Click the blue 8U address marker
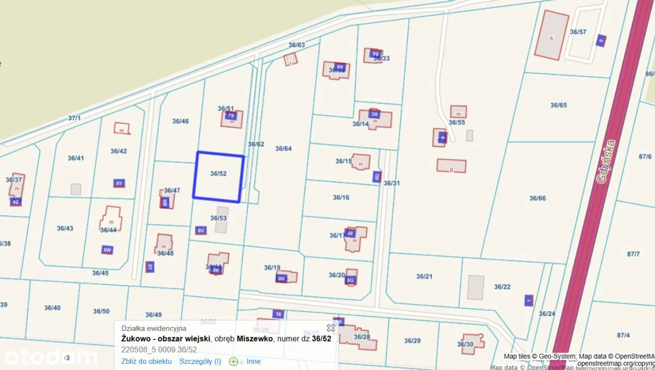Viewport: 655px width, 370px height. pyautogui.click(x=200, y=231)
